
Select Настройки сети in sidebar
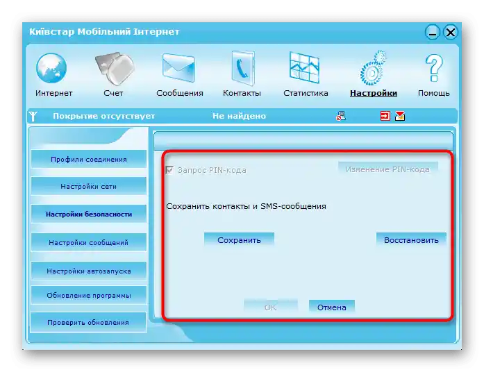[89, 186]
